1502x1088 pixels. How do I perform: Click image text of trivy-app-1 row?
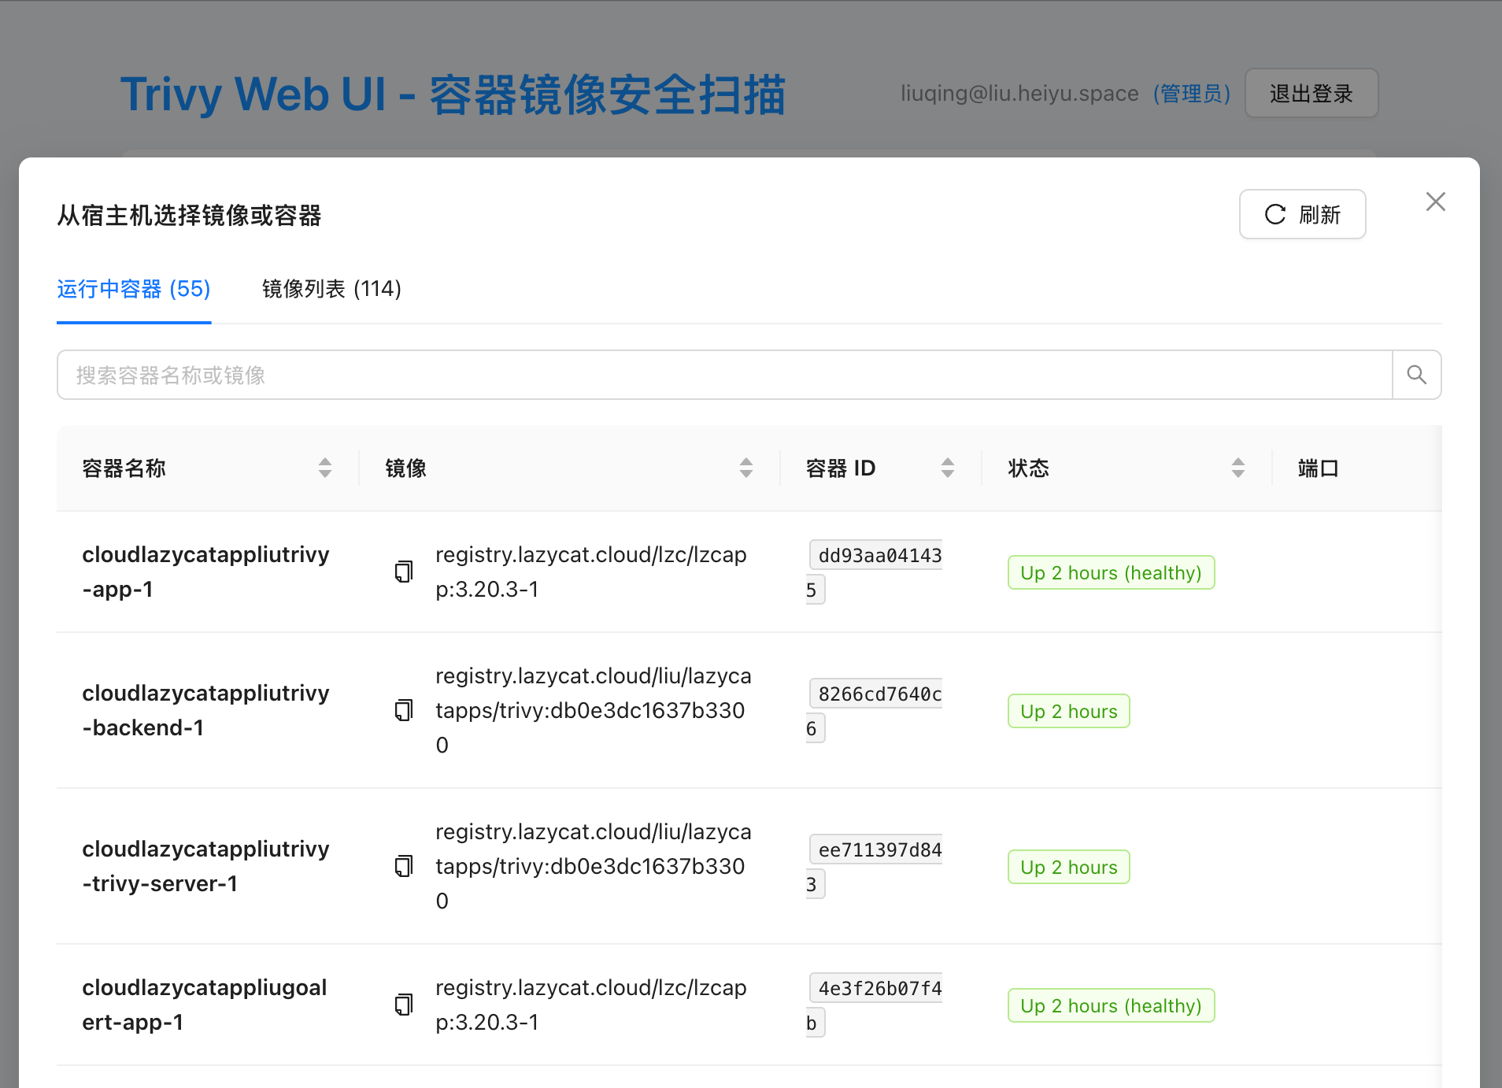tap(591, 572)
